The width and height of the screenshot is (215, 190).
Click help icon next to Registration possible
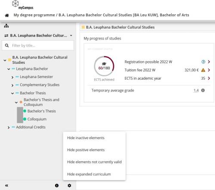coord(203,62)
